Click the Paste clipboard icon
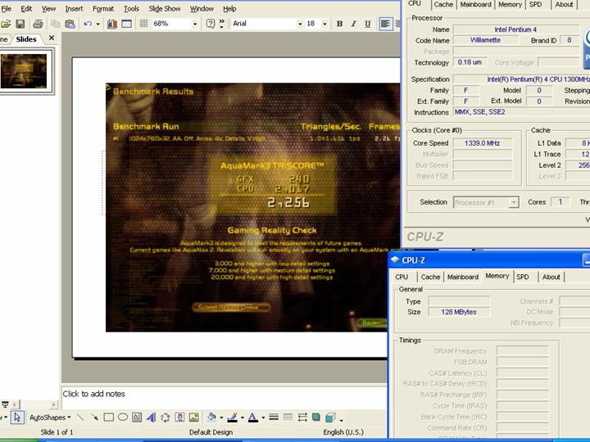This screenshot has height=442, width=590. tap(70, 24)
